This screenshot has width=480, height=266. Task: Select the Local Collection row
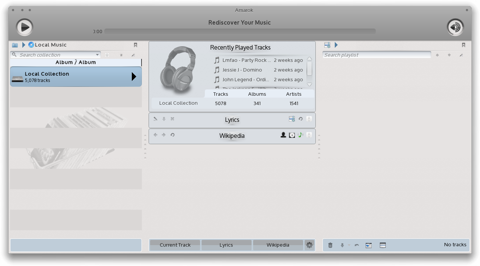coord(76,77)
